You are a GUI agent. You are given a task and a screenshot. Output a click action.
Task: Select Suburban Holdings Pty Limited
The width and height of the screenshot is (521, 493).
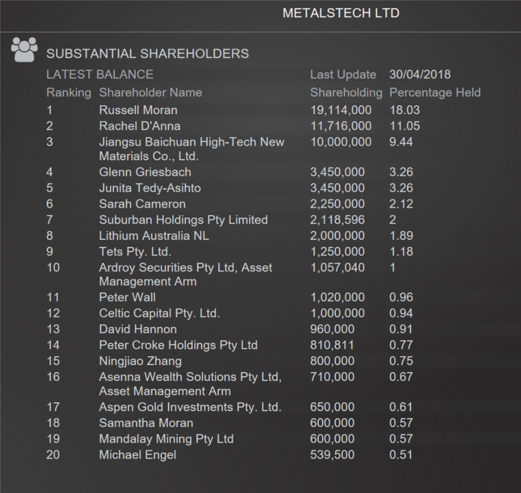point(183,220)
